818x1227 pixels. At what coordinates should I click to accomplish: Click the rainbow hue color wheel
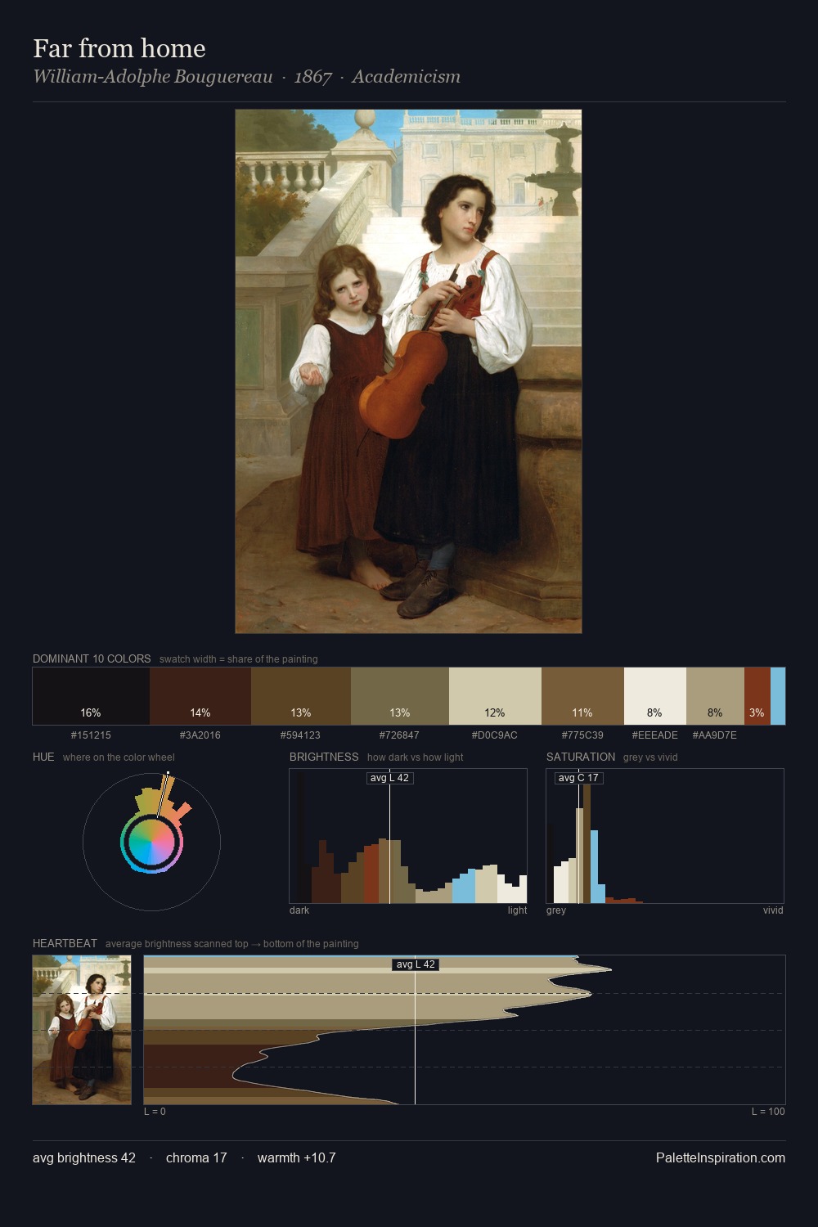point(151,842)
